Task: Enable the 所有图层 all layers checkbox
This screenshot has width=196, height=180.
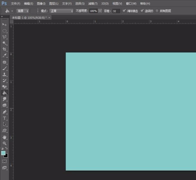Action: coord(157,11)
